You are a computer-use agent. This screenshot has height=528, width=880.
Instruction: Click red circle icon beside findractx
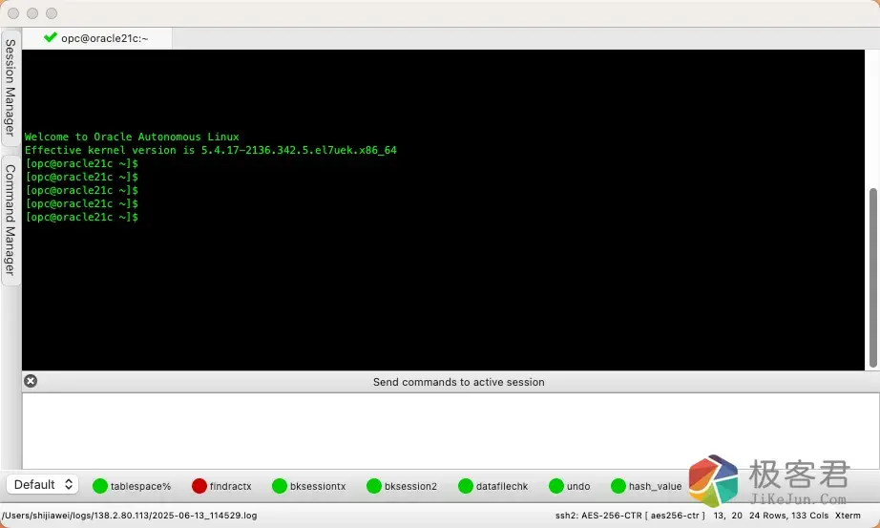coord(199,486)
